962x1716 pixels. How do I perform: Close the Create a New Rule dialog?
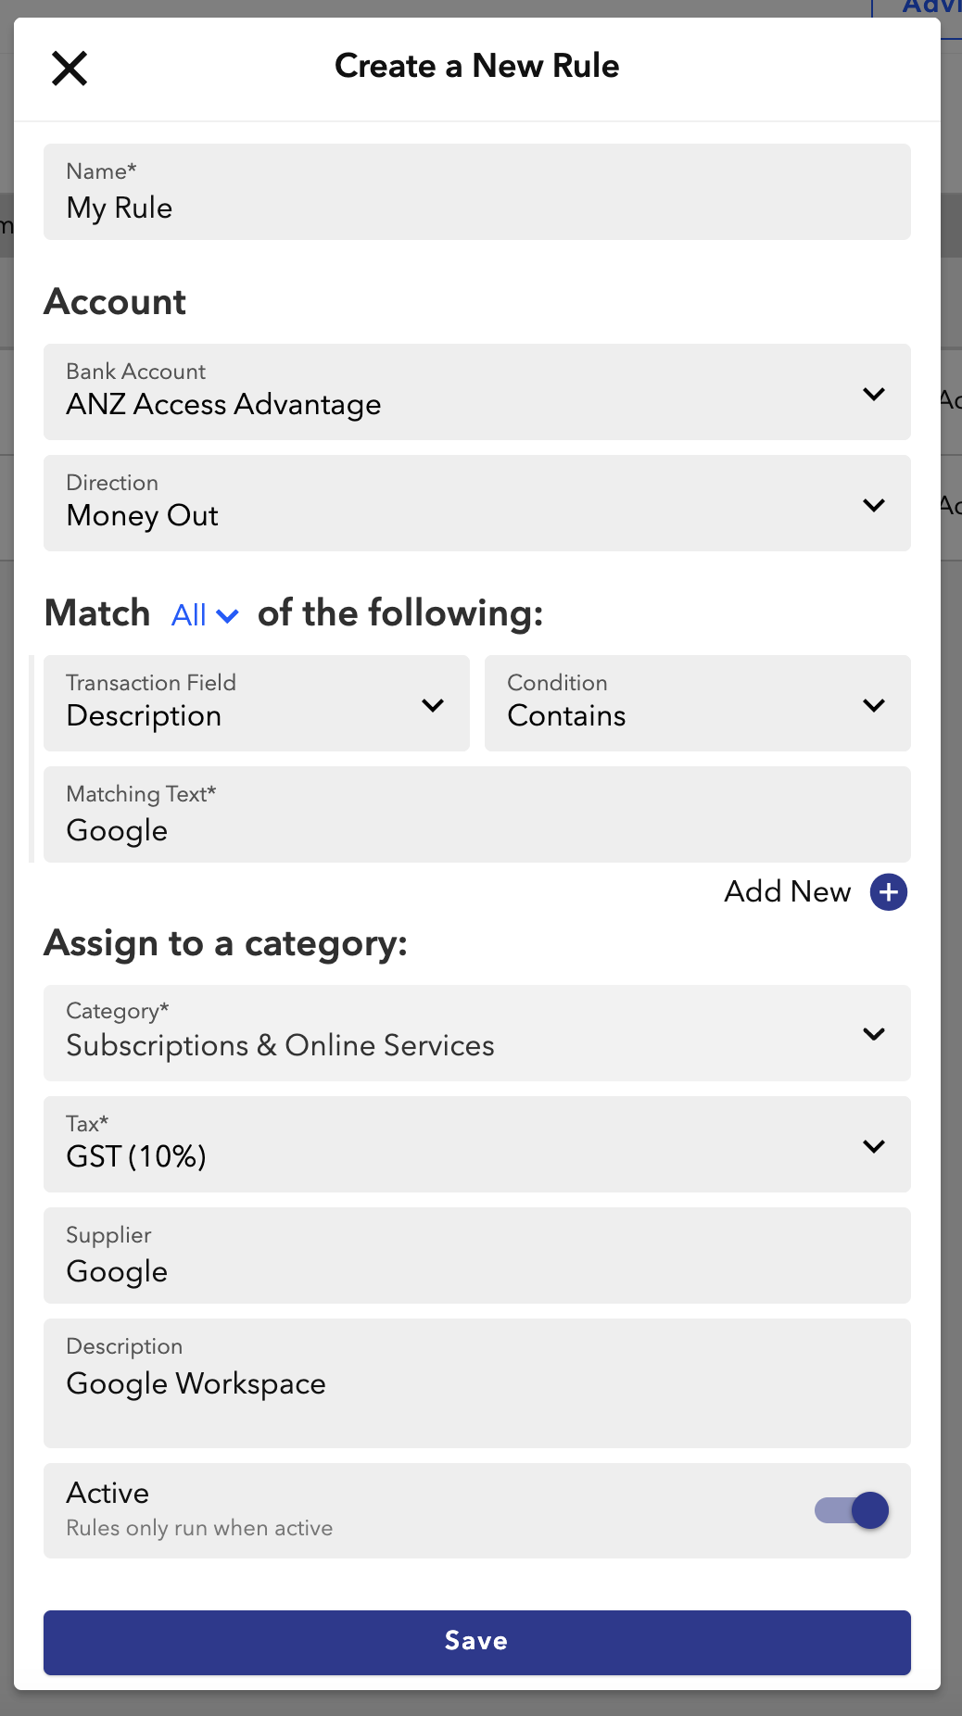pos(70,69)
